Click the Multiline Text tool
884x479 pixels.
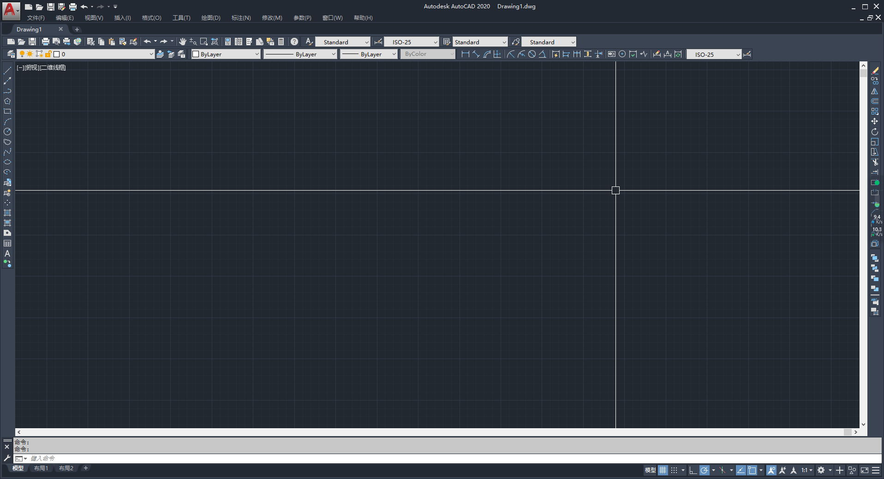point(7,253)
